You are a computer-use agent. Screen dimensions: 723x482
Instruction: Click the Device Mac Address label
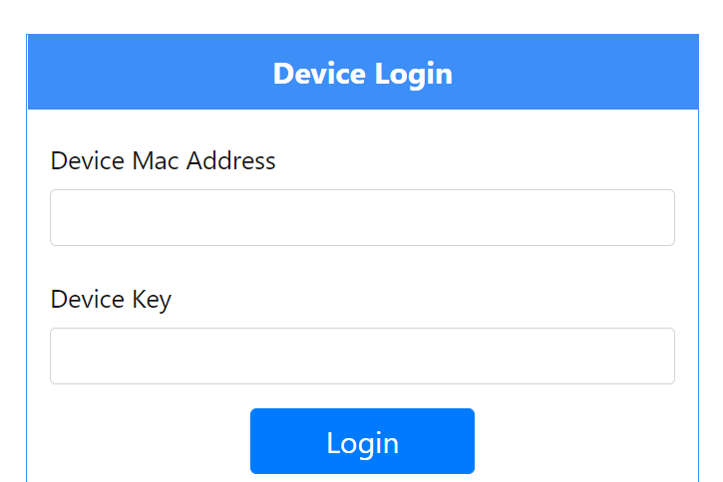pos(163,160)
